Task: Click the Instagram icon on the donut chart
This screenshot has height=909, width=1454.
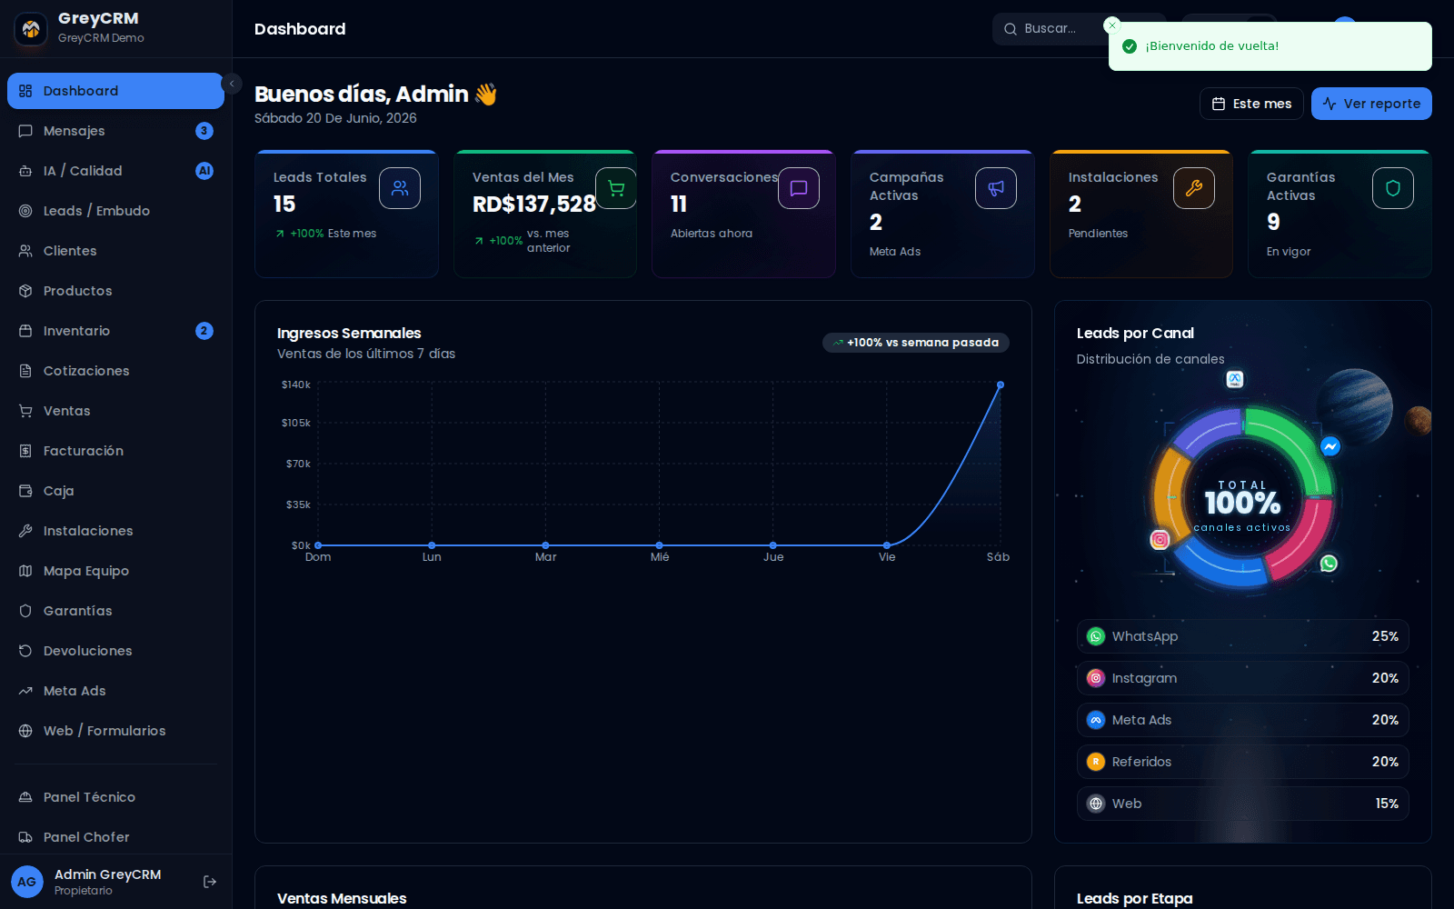Action: coord(1160,540)
